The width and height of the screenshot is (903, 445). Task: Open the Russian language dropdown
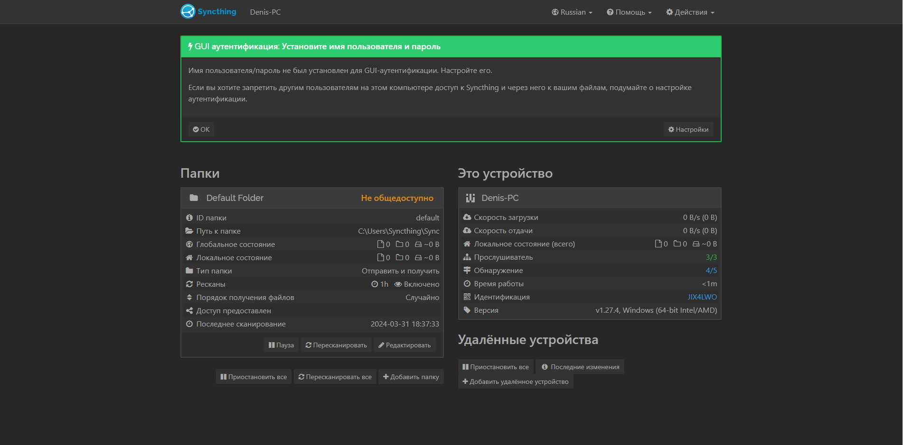pyautogui.click(x=572, y=12)
